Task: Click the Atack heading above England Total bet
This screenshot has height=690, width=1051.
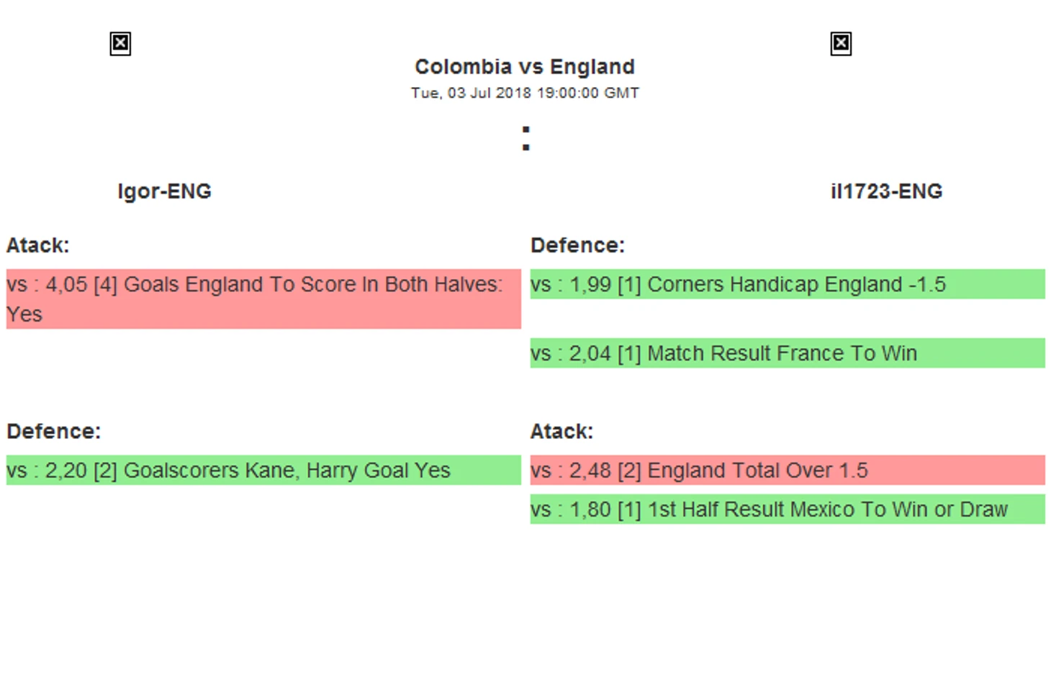Action: pos(561,431)
